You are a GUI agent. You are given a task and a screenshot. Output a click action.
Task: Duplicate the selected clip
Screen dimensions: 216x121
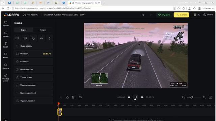67,97
